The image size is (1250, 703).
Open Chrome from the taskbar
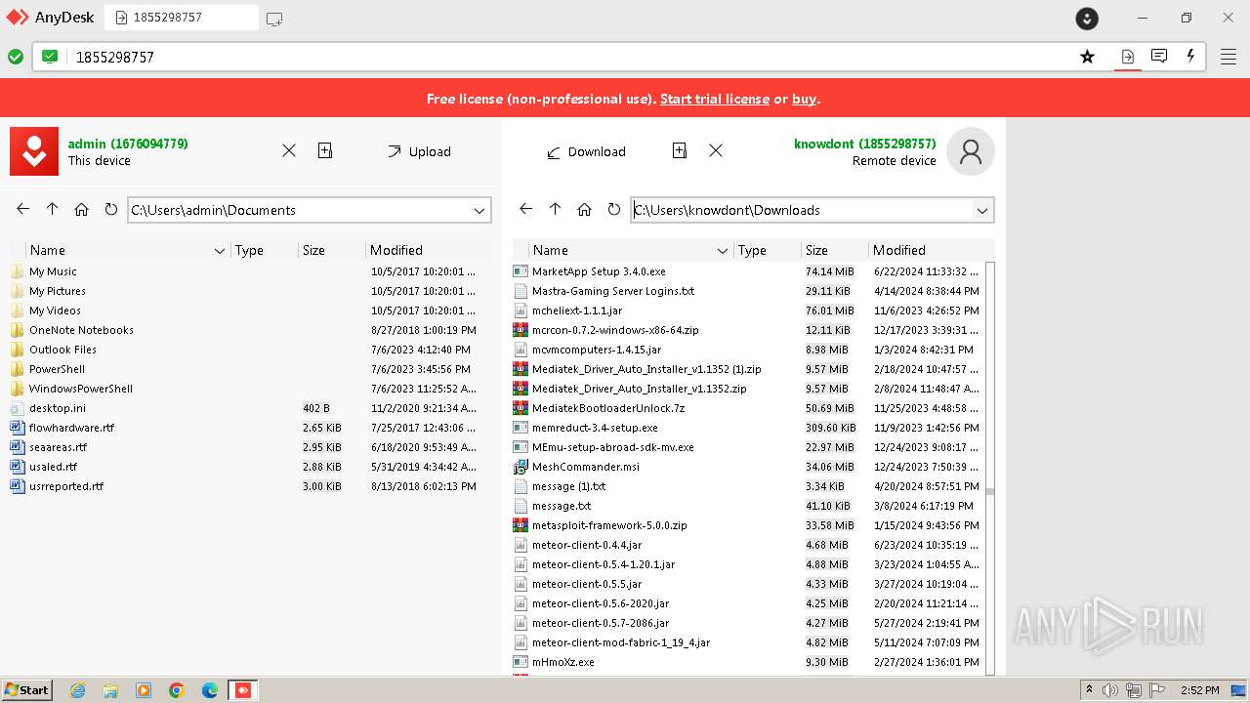coord(177,690)
